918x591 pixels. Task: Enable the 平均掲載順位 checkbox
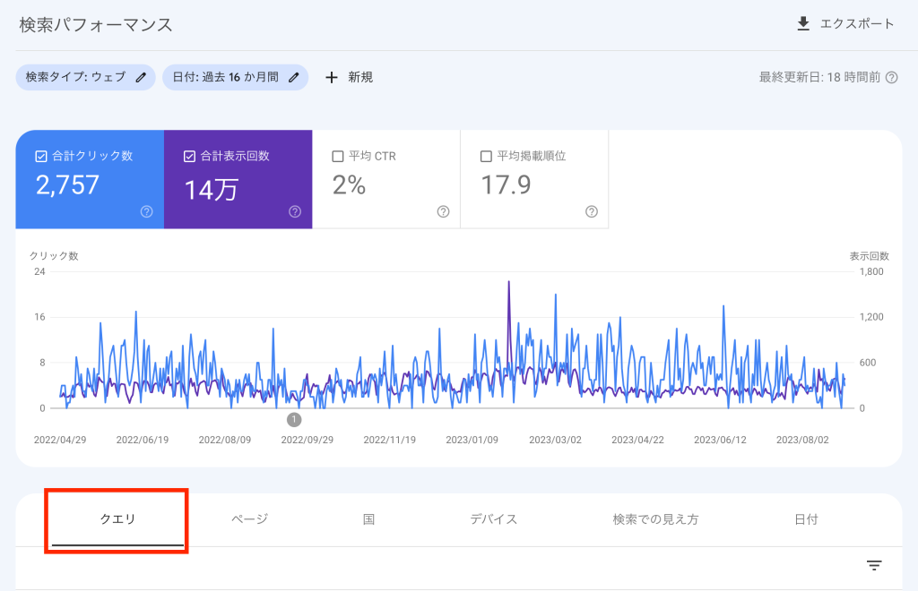pyautogui.click(x=486, y=156)
